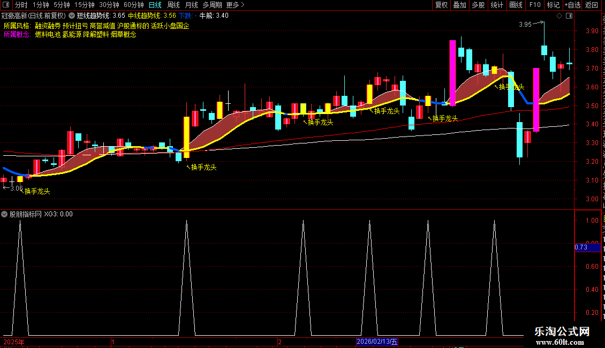Toggle the left sidebar panel icon

6,5
